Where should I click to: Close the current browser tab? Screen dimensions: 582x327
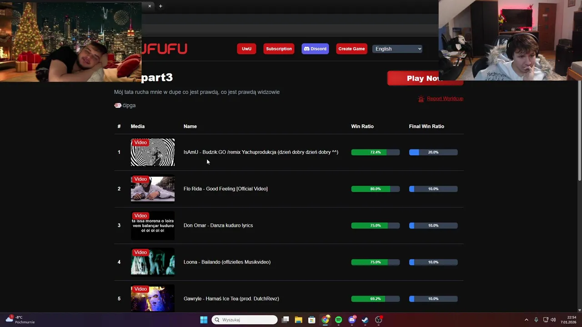click(x=150, y=6)
